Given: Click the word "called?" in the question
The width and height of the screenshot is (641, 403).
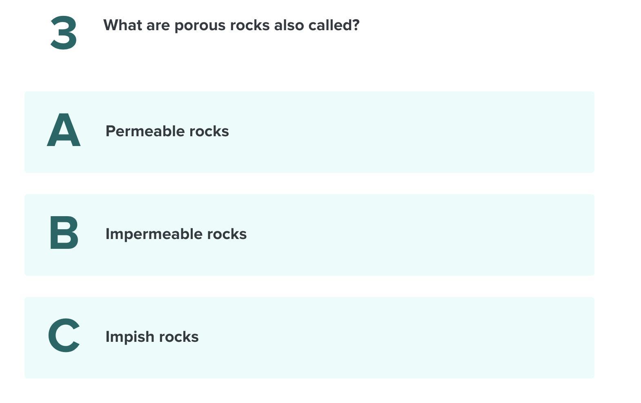Looking at the screenshot, I should [x=334, y=25].
